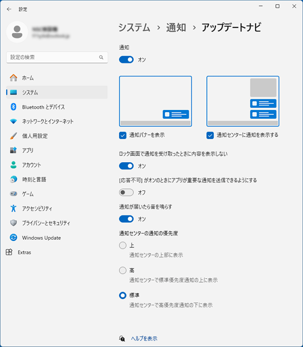
Task: Click the search magnifier icon
Action: pyautogui.click(x=101, y=57)
